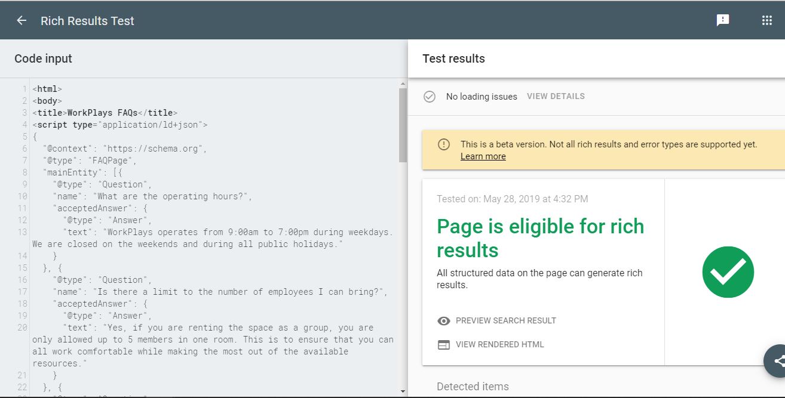The image size is (785, 398).
Task: Open the send feedback icon
Action: 723,20
